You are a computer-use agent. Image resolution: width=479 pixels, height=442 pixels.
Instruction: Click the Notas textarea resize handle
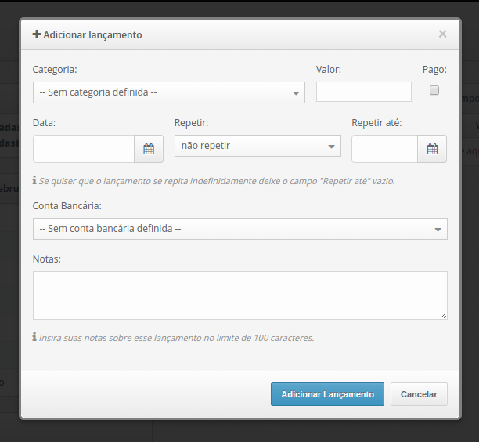[444, 316]
